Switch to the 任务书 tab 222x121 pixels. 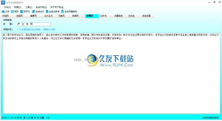103,16
